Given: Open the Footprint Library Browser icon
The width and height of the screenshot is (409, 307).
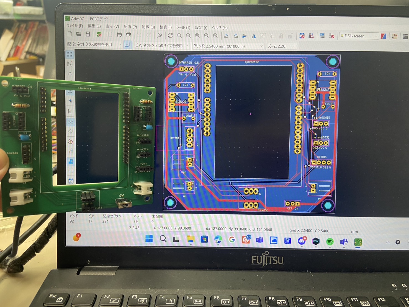Looking at the screenshot, I should point(311,36).
